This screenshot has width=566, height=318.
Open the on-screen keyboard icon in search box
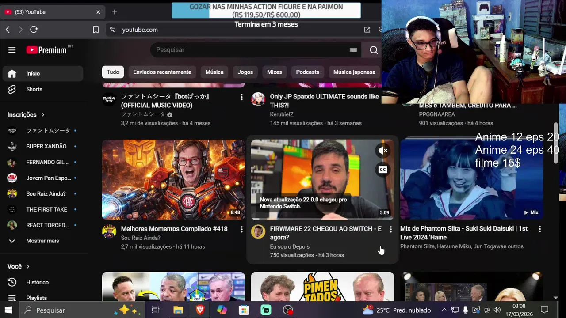pyautogui.click(x=353, y=50)
